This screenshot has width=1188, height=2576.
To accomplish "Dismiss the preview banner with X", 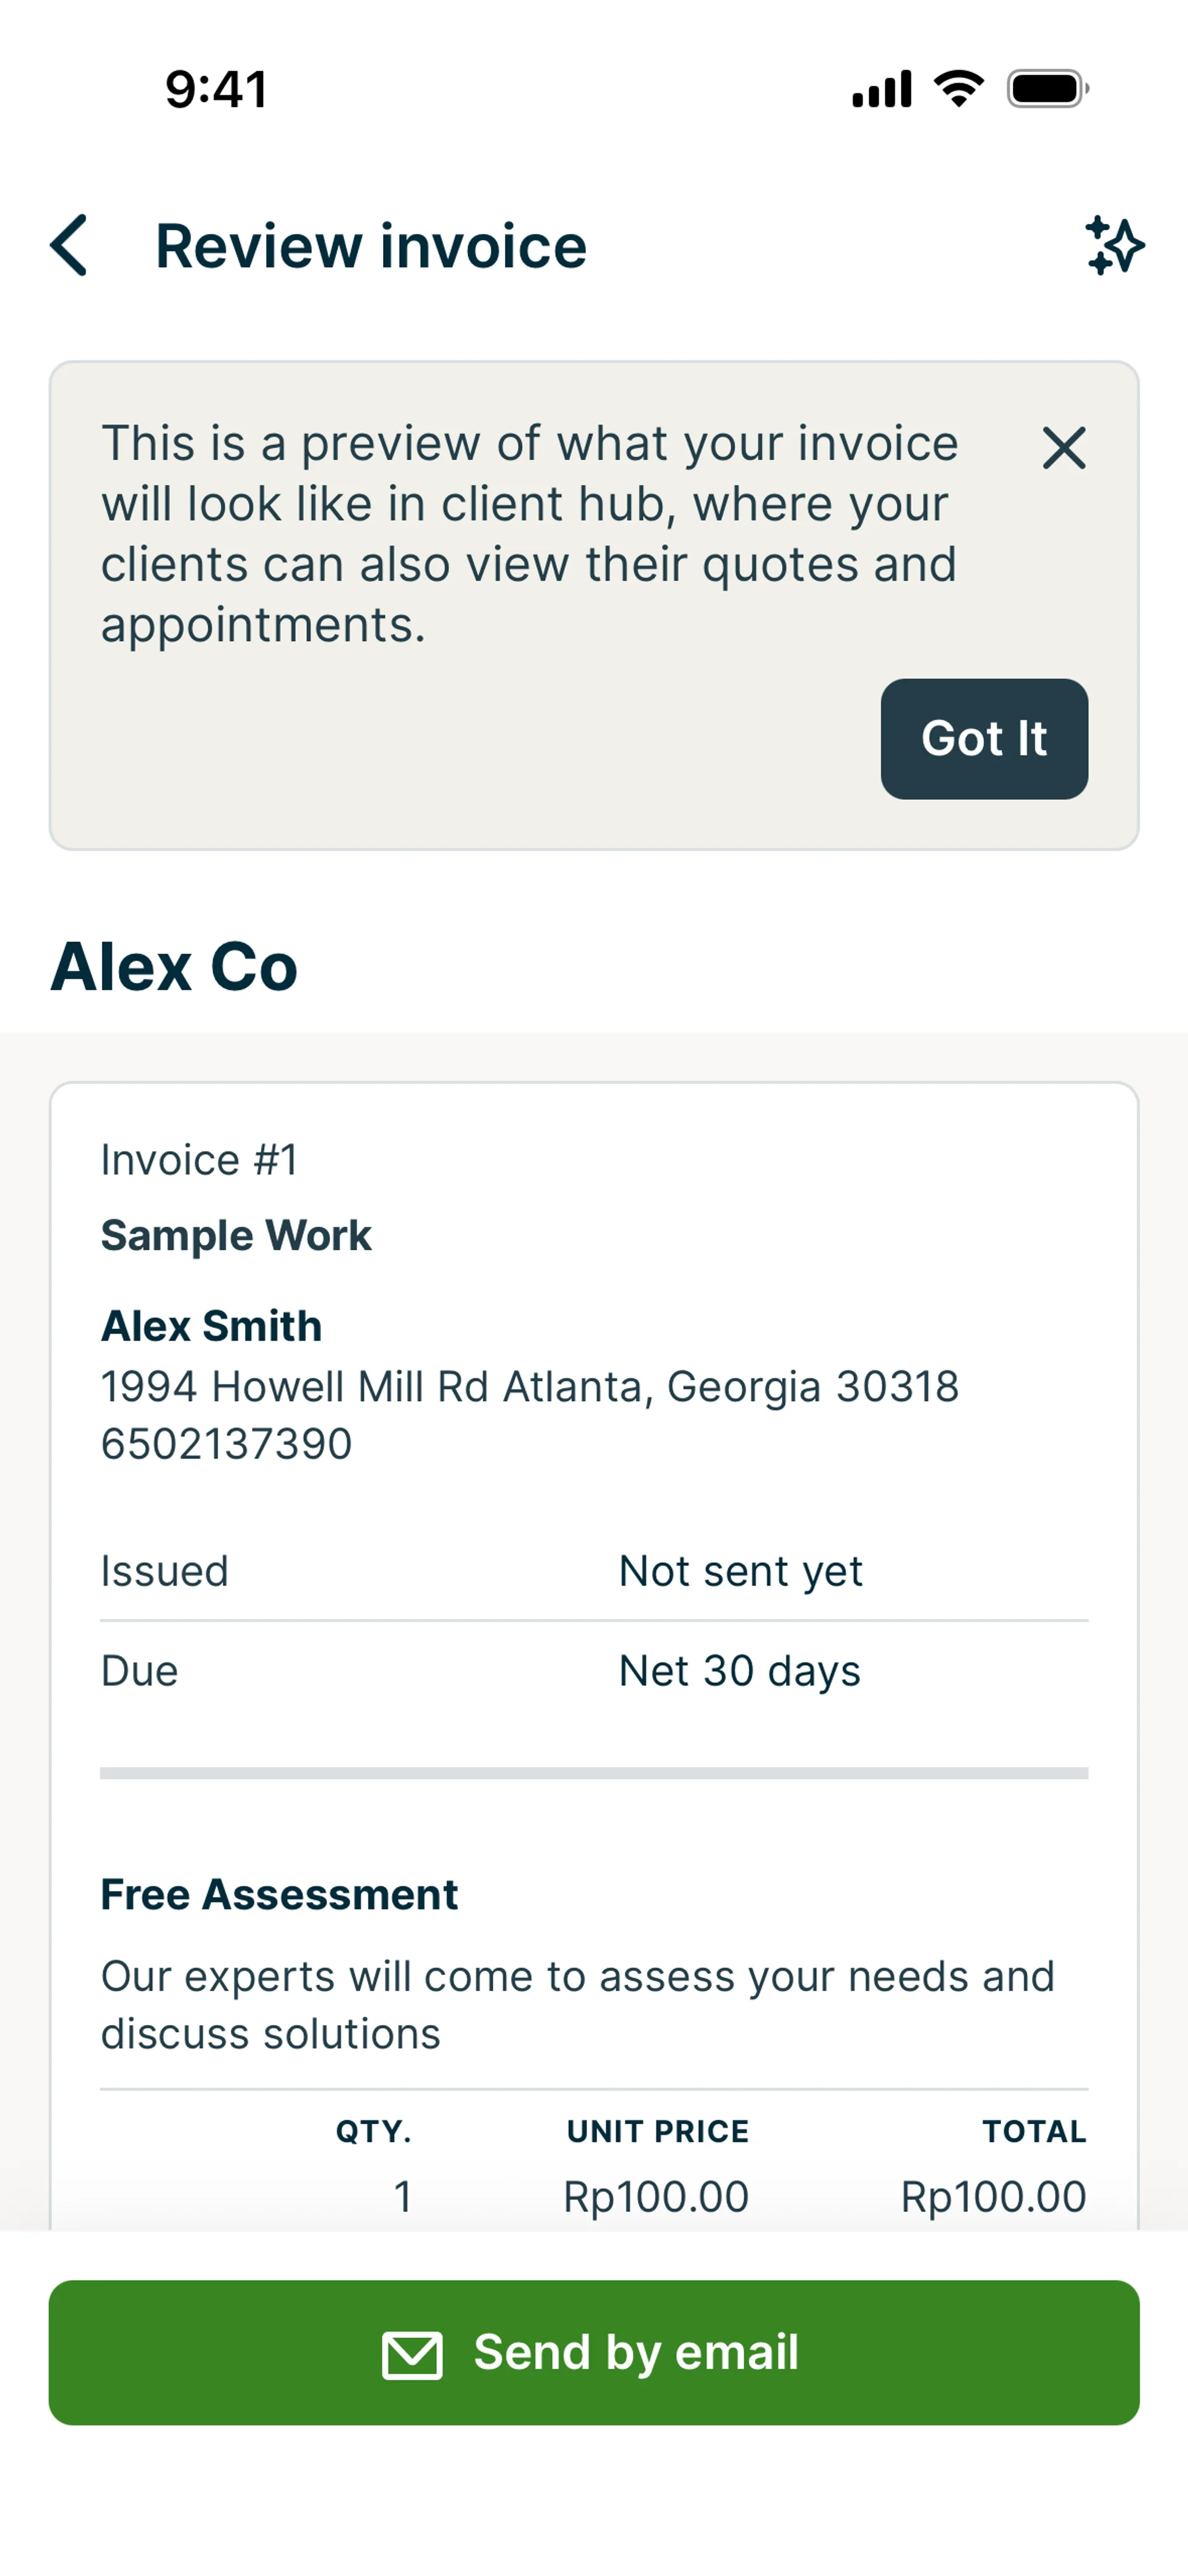I will tap(1063, 448).
